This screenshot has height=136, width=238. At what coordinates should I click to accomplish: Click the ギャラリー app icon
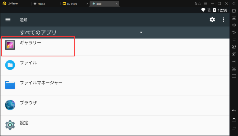coord(10,45)
